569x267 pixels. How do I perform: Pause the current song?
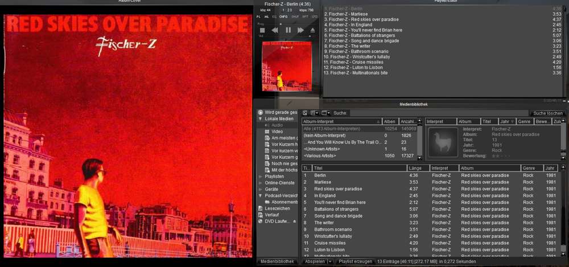(288, 30)
